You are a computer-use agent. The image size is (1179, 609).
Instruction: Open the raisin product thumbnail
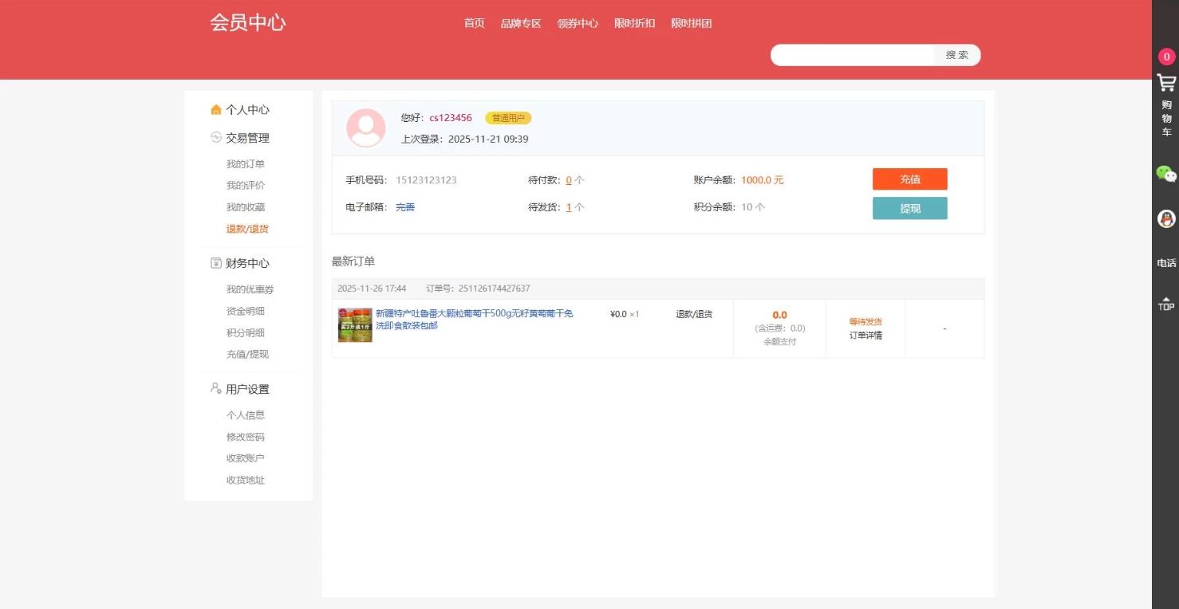click(x=354, y=324)
